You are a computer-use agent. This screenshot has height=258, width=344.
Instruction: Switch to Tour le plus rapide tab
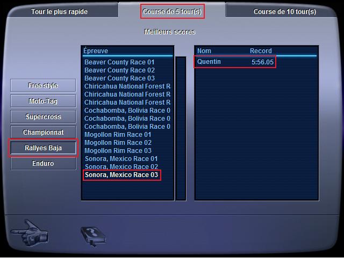[x=59, y=12]
